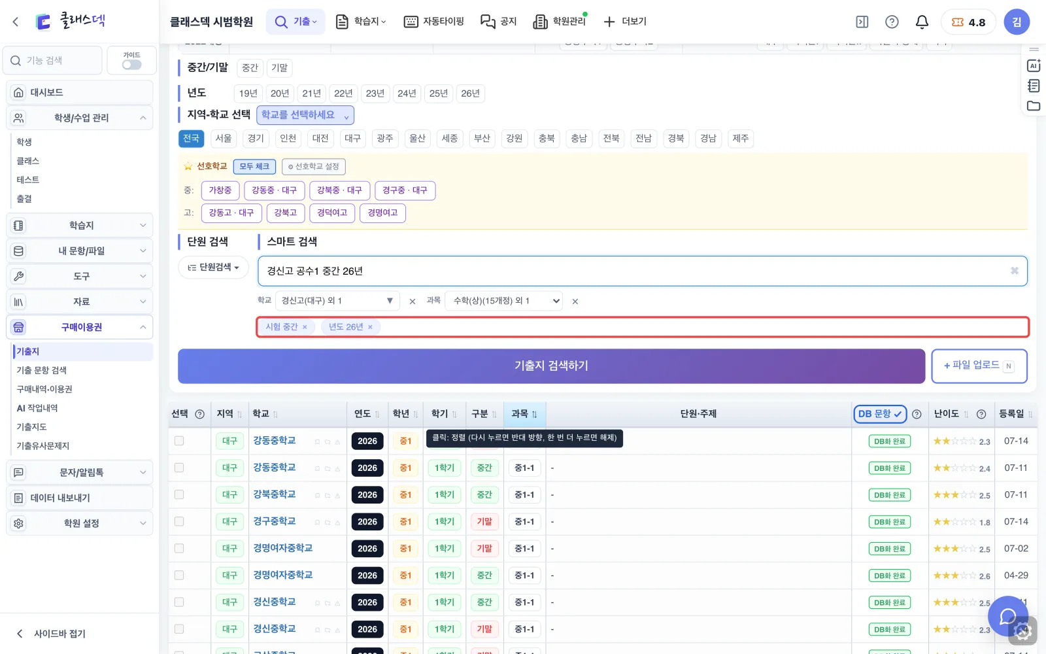Remove the 경신고(대구) school filter
1046x654 pixels.
click(x=413, y=301)
